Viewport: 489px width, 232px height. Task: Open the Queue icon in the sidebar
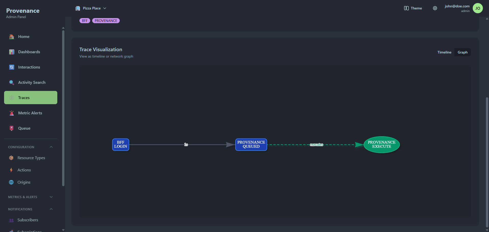tap(11, 128)
